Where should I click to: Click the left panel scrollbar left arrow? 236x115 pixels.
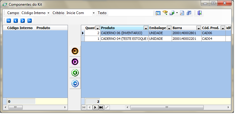pyautogui.click(x=5, y=107)
